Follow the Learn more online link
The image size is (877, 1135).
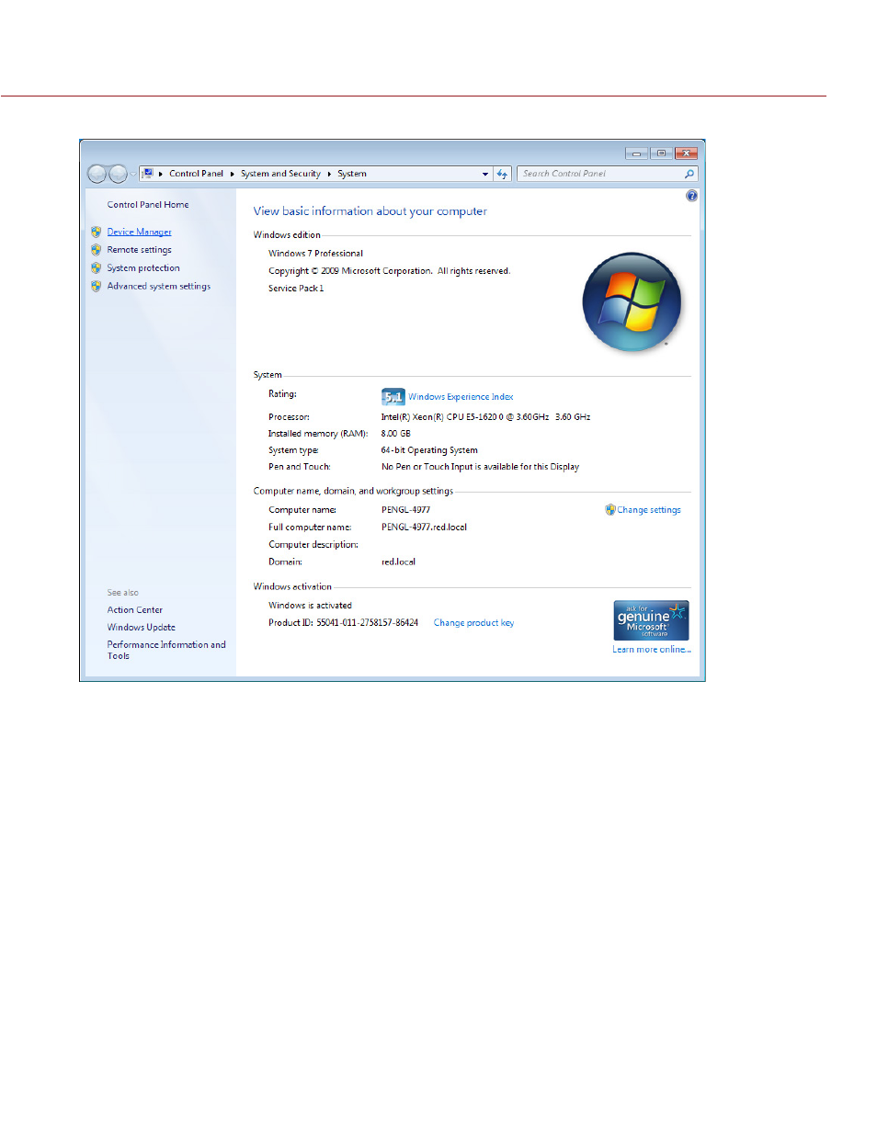click(652, 650)
